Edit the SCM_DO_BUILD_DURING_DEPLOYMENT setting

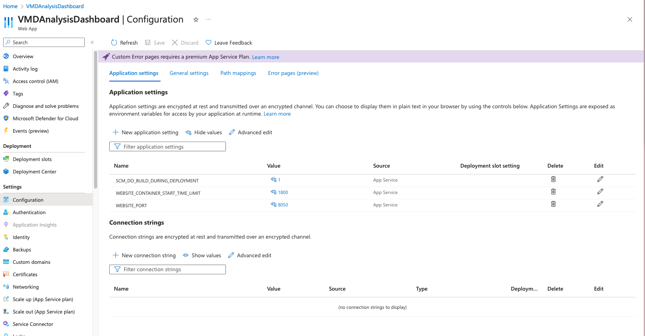pos(600,179)
